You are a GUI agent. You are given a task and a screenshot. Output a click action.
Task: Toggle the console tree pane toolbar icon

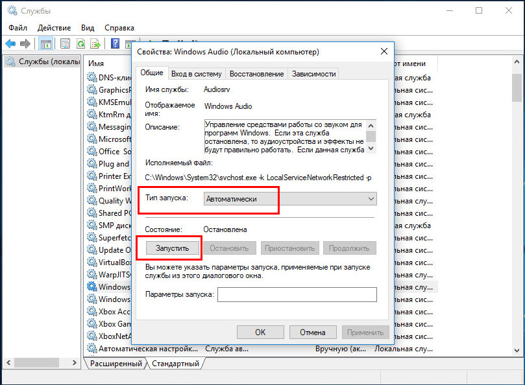coord(46,43)
